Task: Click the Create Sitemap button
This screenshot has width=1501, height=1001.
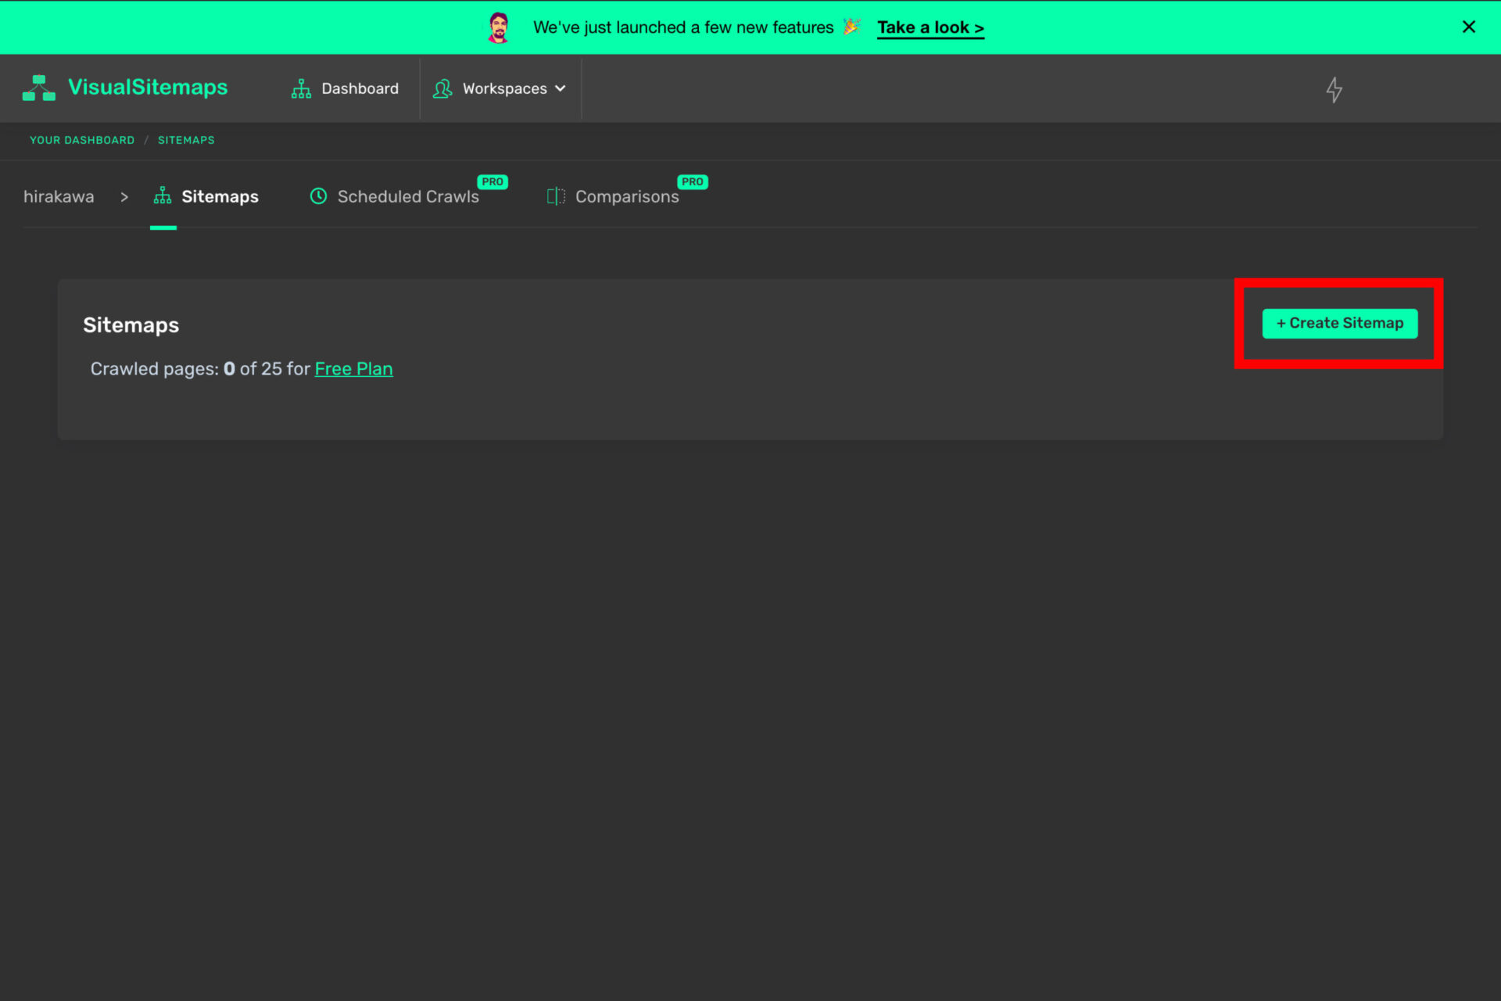Action: tap(1339, 323)
